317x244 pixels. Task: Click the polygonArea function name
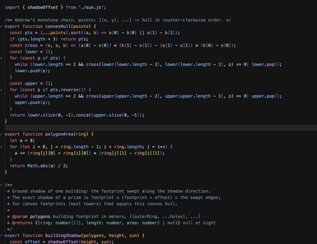click(59, 134)
